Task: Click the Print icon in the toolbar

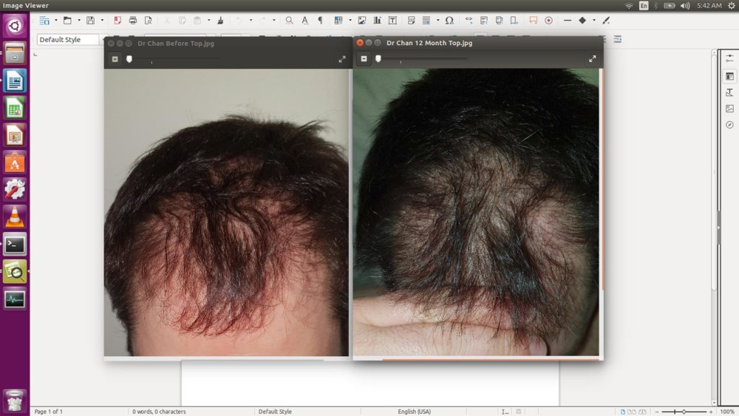Action: [x=133, y=21]
